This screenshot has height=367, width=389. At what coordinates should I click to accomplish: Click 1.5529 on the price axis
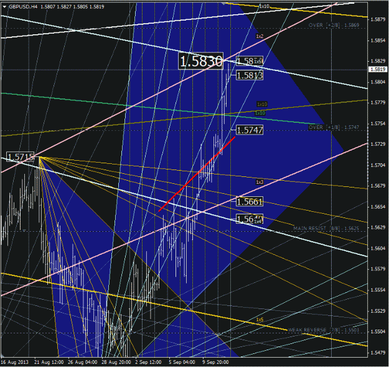click(x=378, y=311)
